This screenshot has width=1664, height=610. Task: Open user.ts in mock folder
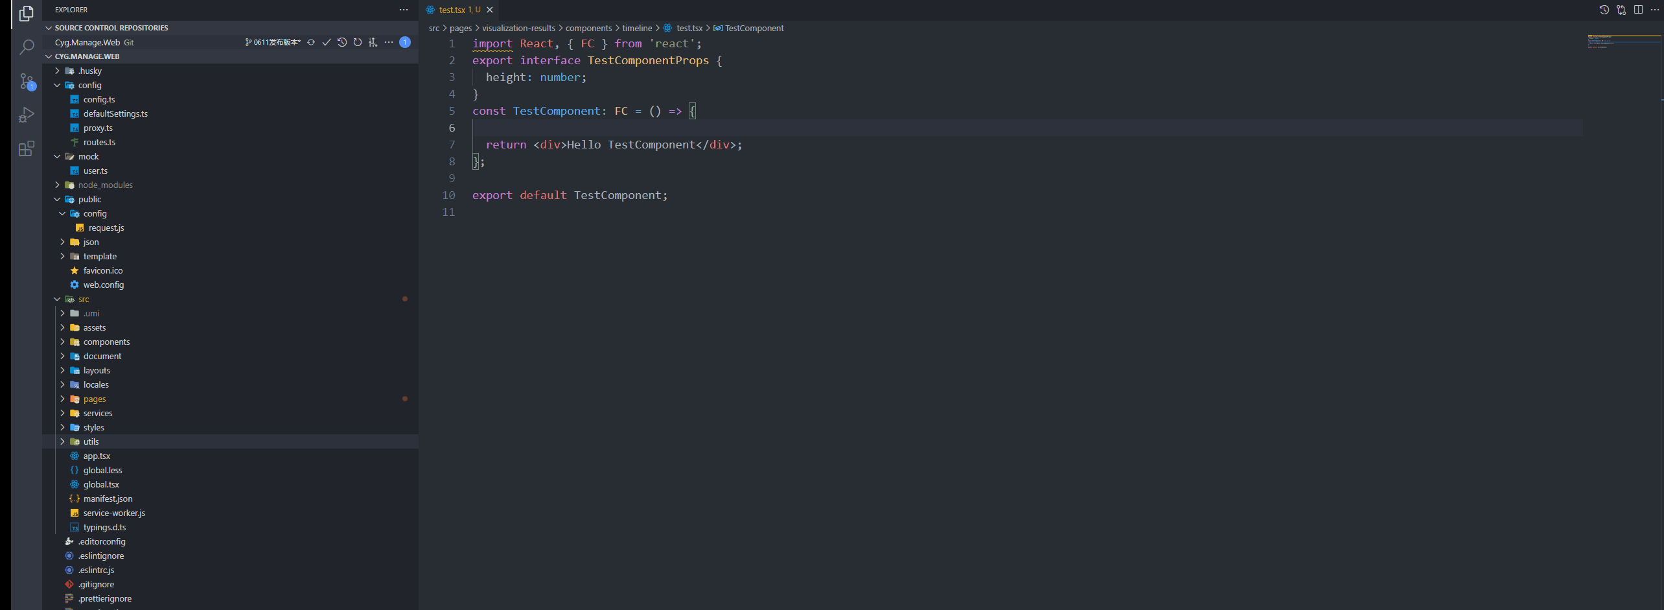coord(95,170)
